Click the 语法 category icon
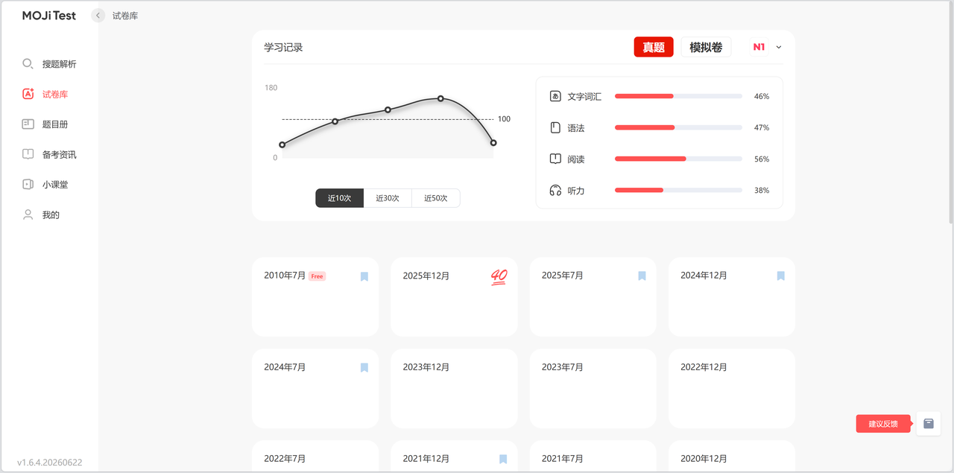The image size is (954, 473). click(555, 127)
